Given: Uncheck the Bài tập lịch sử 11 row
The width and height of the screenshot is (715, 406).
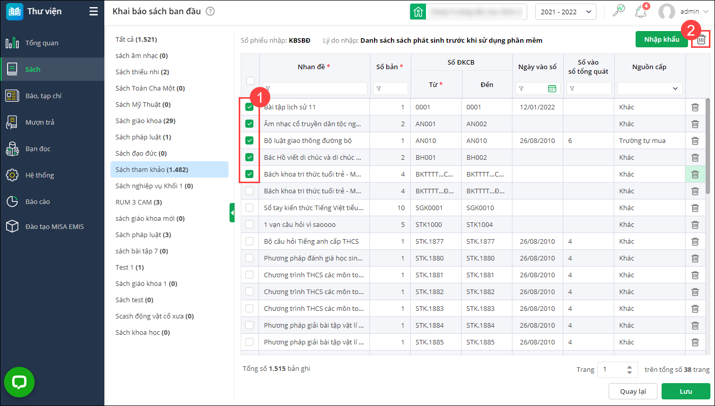Looking at the screenshot, I should tap(249, 107).
